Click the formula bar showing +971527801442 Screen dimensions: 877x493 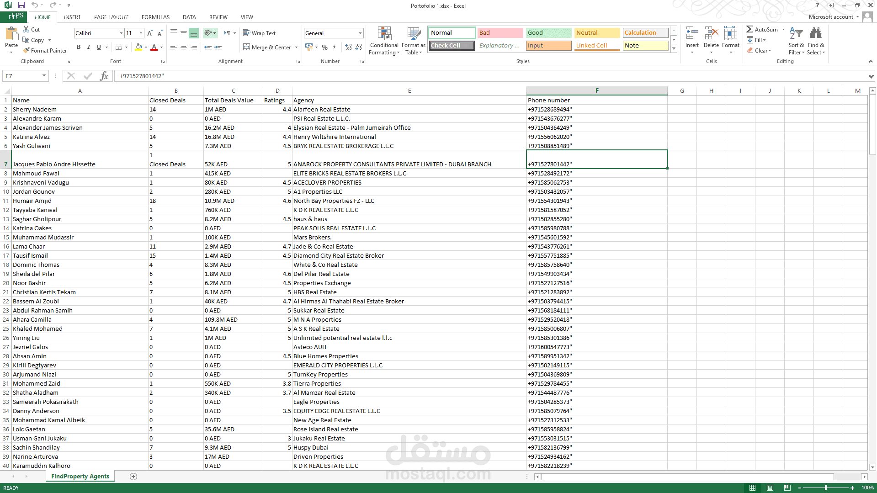pyautogui.click(x=491, y=76)
